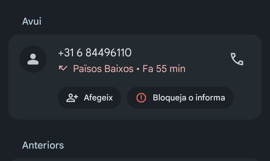Tap the Fa 55 min timestamp
Screen dimensions: 270x161
[x=164, y=69]
